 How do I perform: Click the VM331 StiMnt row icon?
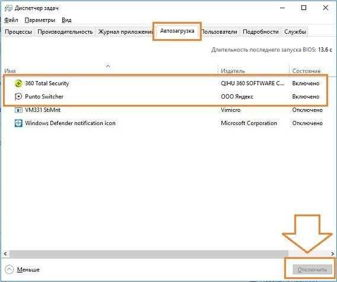pos(18,110)
